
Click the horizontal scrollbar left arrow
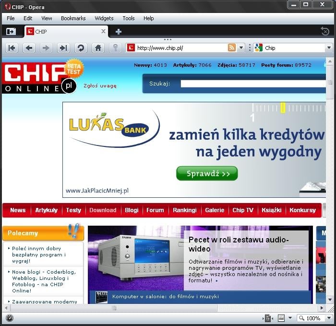pyautogui.click(x=6, y=308)
